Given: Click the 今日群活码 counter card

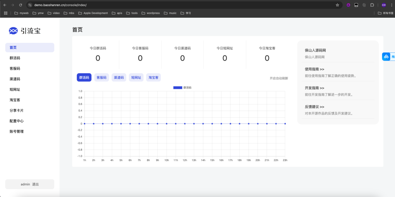Looking at the screenshot, I should (98, 54).
